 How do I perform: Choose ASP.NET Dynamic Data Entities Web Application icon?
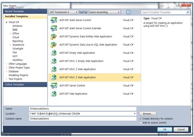click(54, 37)
